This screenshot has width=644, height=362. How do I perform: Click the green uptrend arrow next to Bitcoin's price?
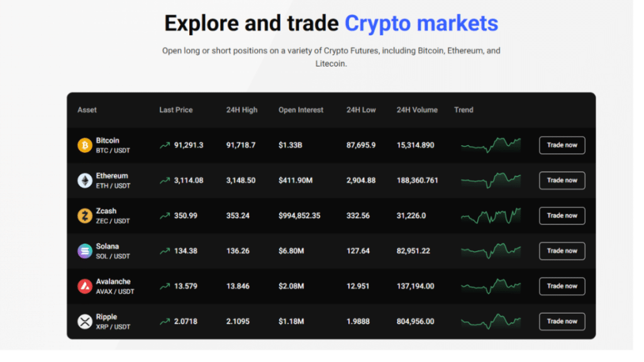165,145
